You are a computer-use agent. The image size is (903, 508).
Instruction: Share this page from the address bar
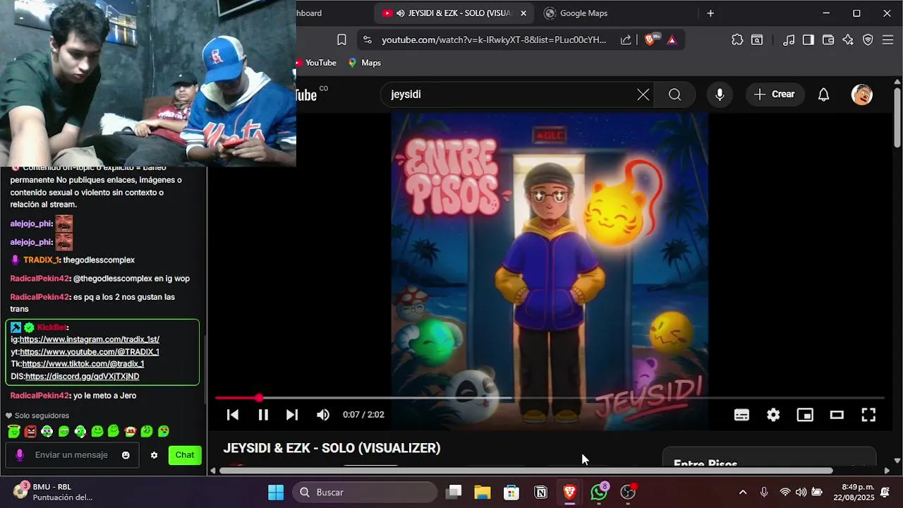[x=626, y=40]
